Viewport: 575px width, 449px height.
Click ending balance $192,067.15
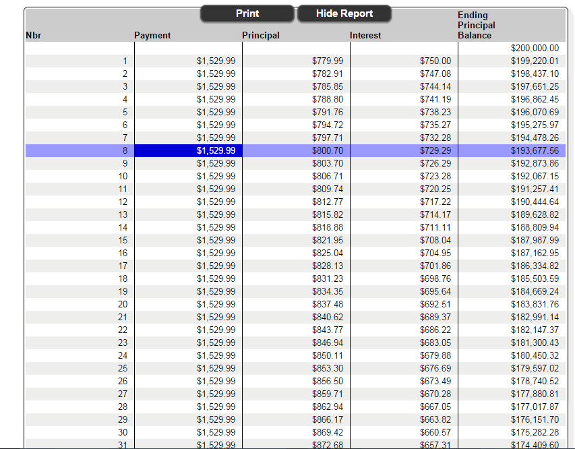(535, 176)
